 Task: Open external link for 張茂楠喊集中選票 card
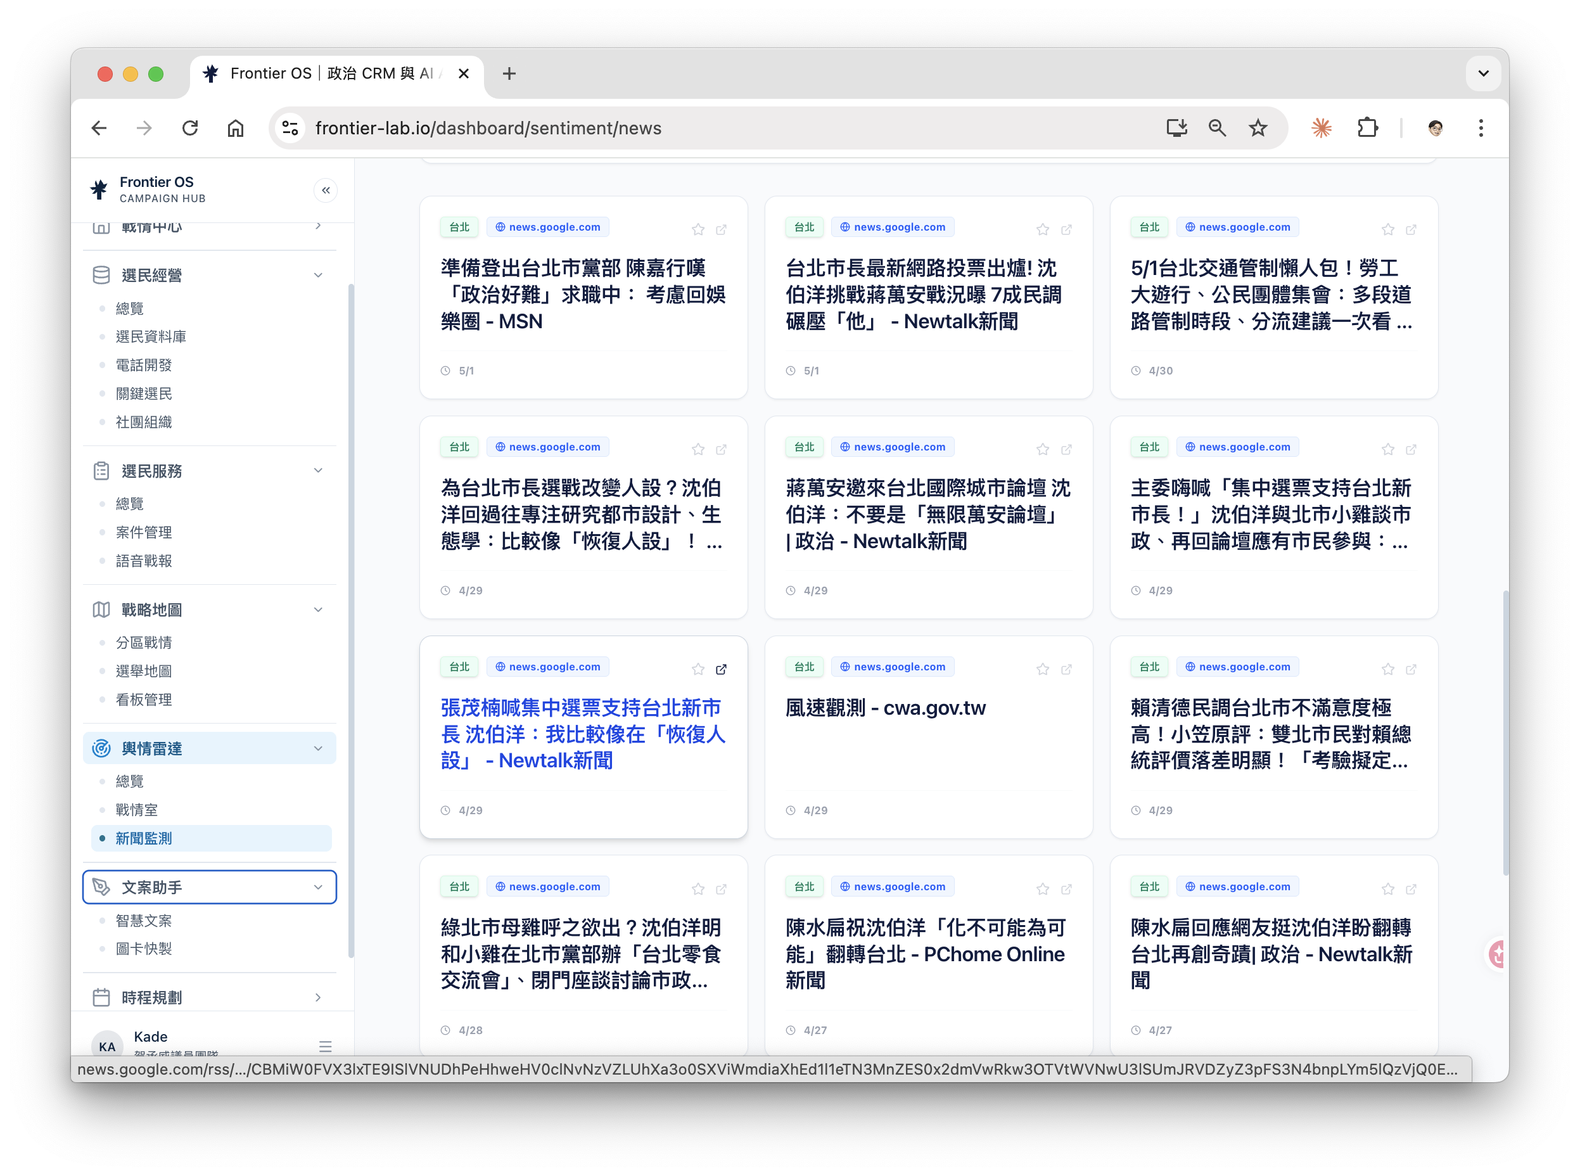[721, 669]
